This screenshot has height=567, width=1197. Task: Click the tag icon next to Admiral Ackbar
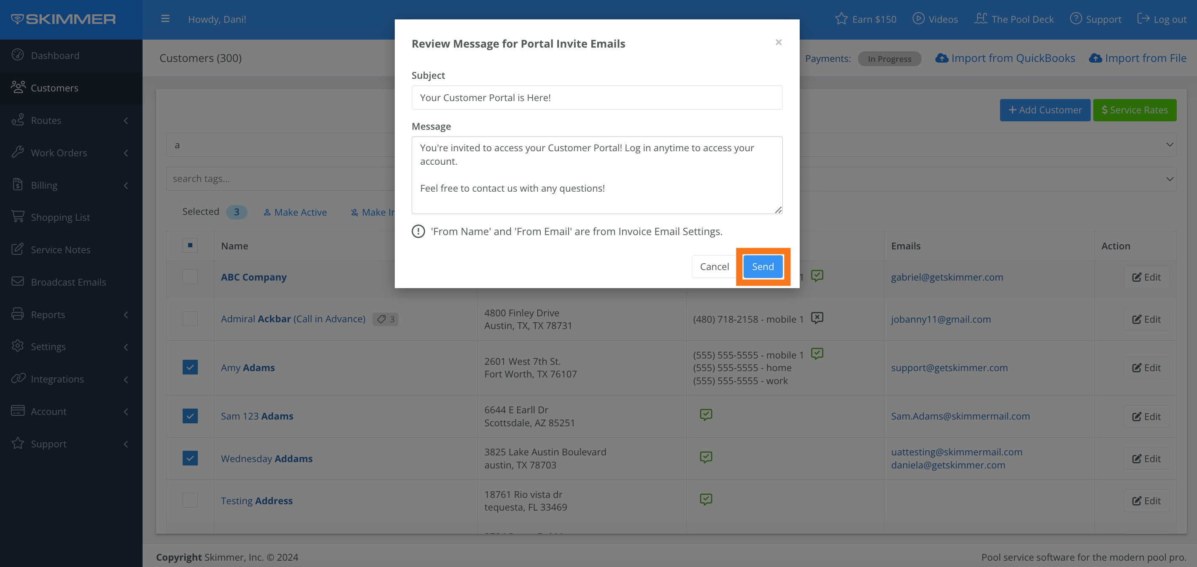click(x=382, y=319)
